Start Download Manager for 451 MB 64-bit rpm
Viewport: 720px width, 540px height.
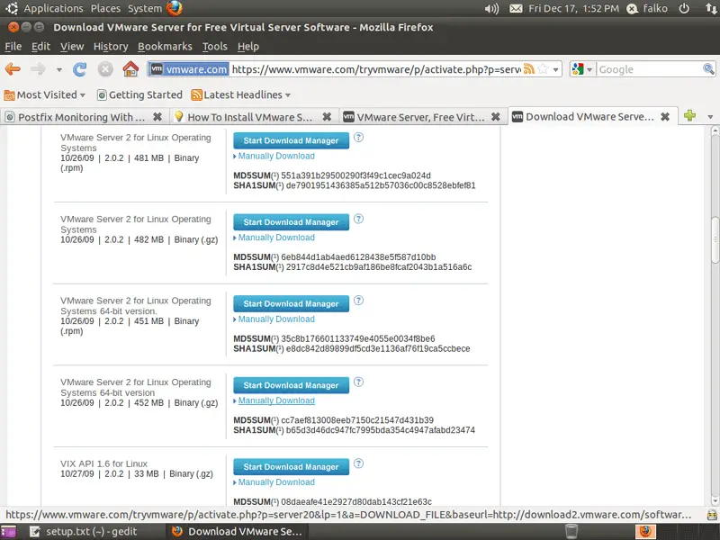291,303
